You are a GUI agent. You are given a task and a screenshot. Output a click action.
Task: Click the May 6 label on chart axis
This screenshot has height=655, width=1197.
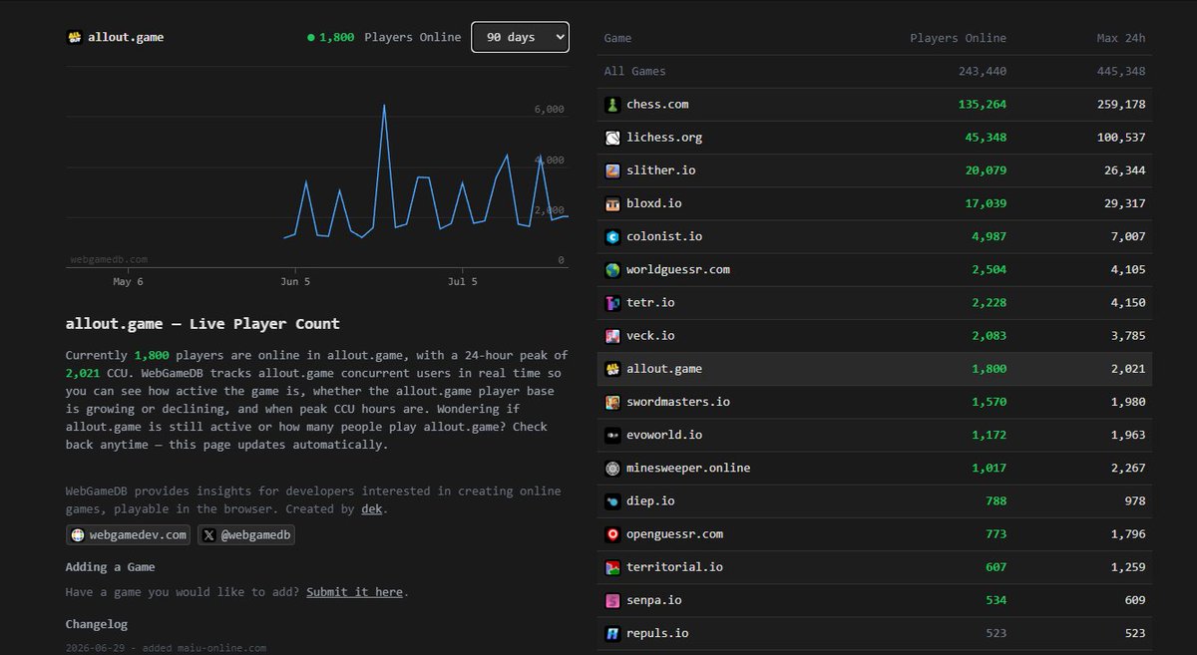tap(128, 282)
